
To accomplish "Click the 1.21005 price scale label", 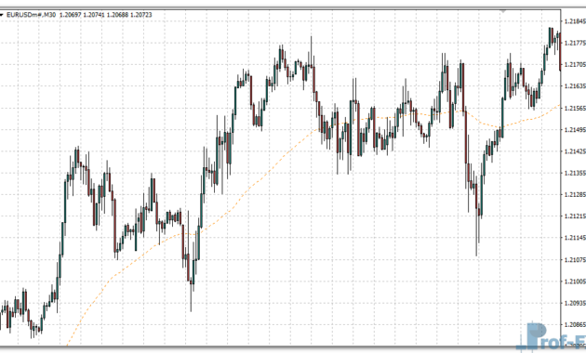I will 575,281.
